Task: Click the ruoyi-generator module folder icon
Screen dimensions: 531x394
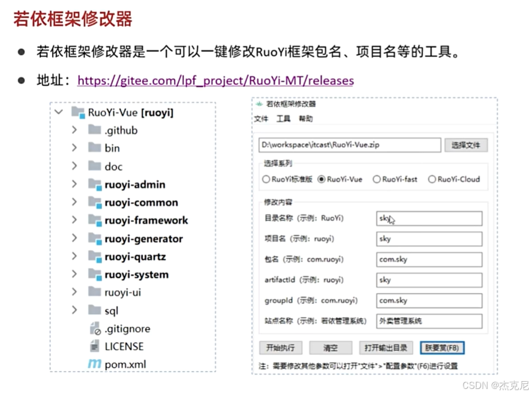Action: click(95, 239)
